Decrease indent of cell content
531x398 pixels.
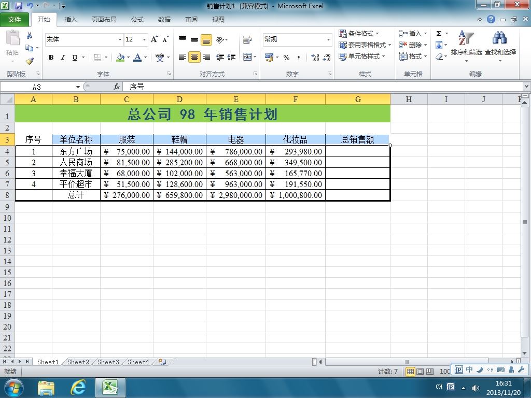(x=220, y=57)
